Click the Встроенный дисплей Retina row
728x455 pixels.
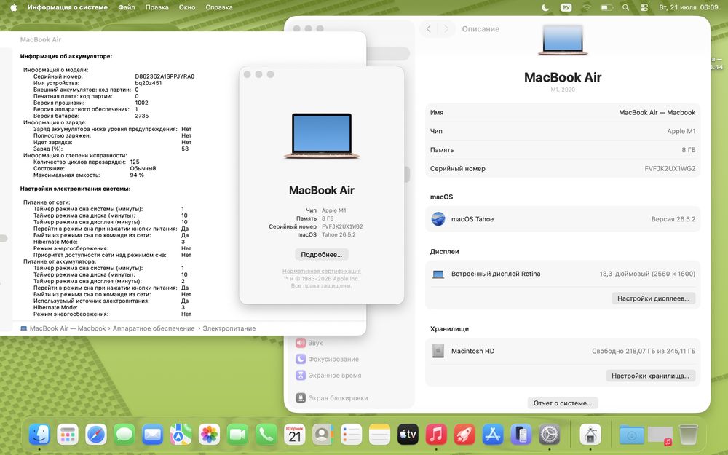562,274
